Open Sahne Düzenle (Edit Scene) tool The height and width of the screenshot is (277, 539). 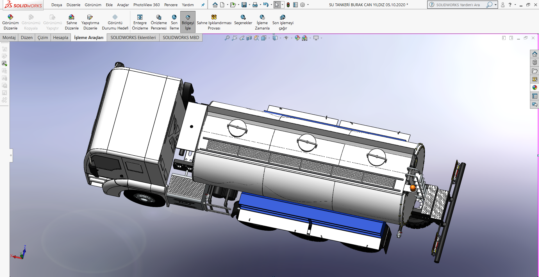click(x=72, y=22)
